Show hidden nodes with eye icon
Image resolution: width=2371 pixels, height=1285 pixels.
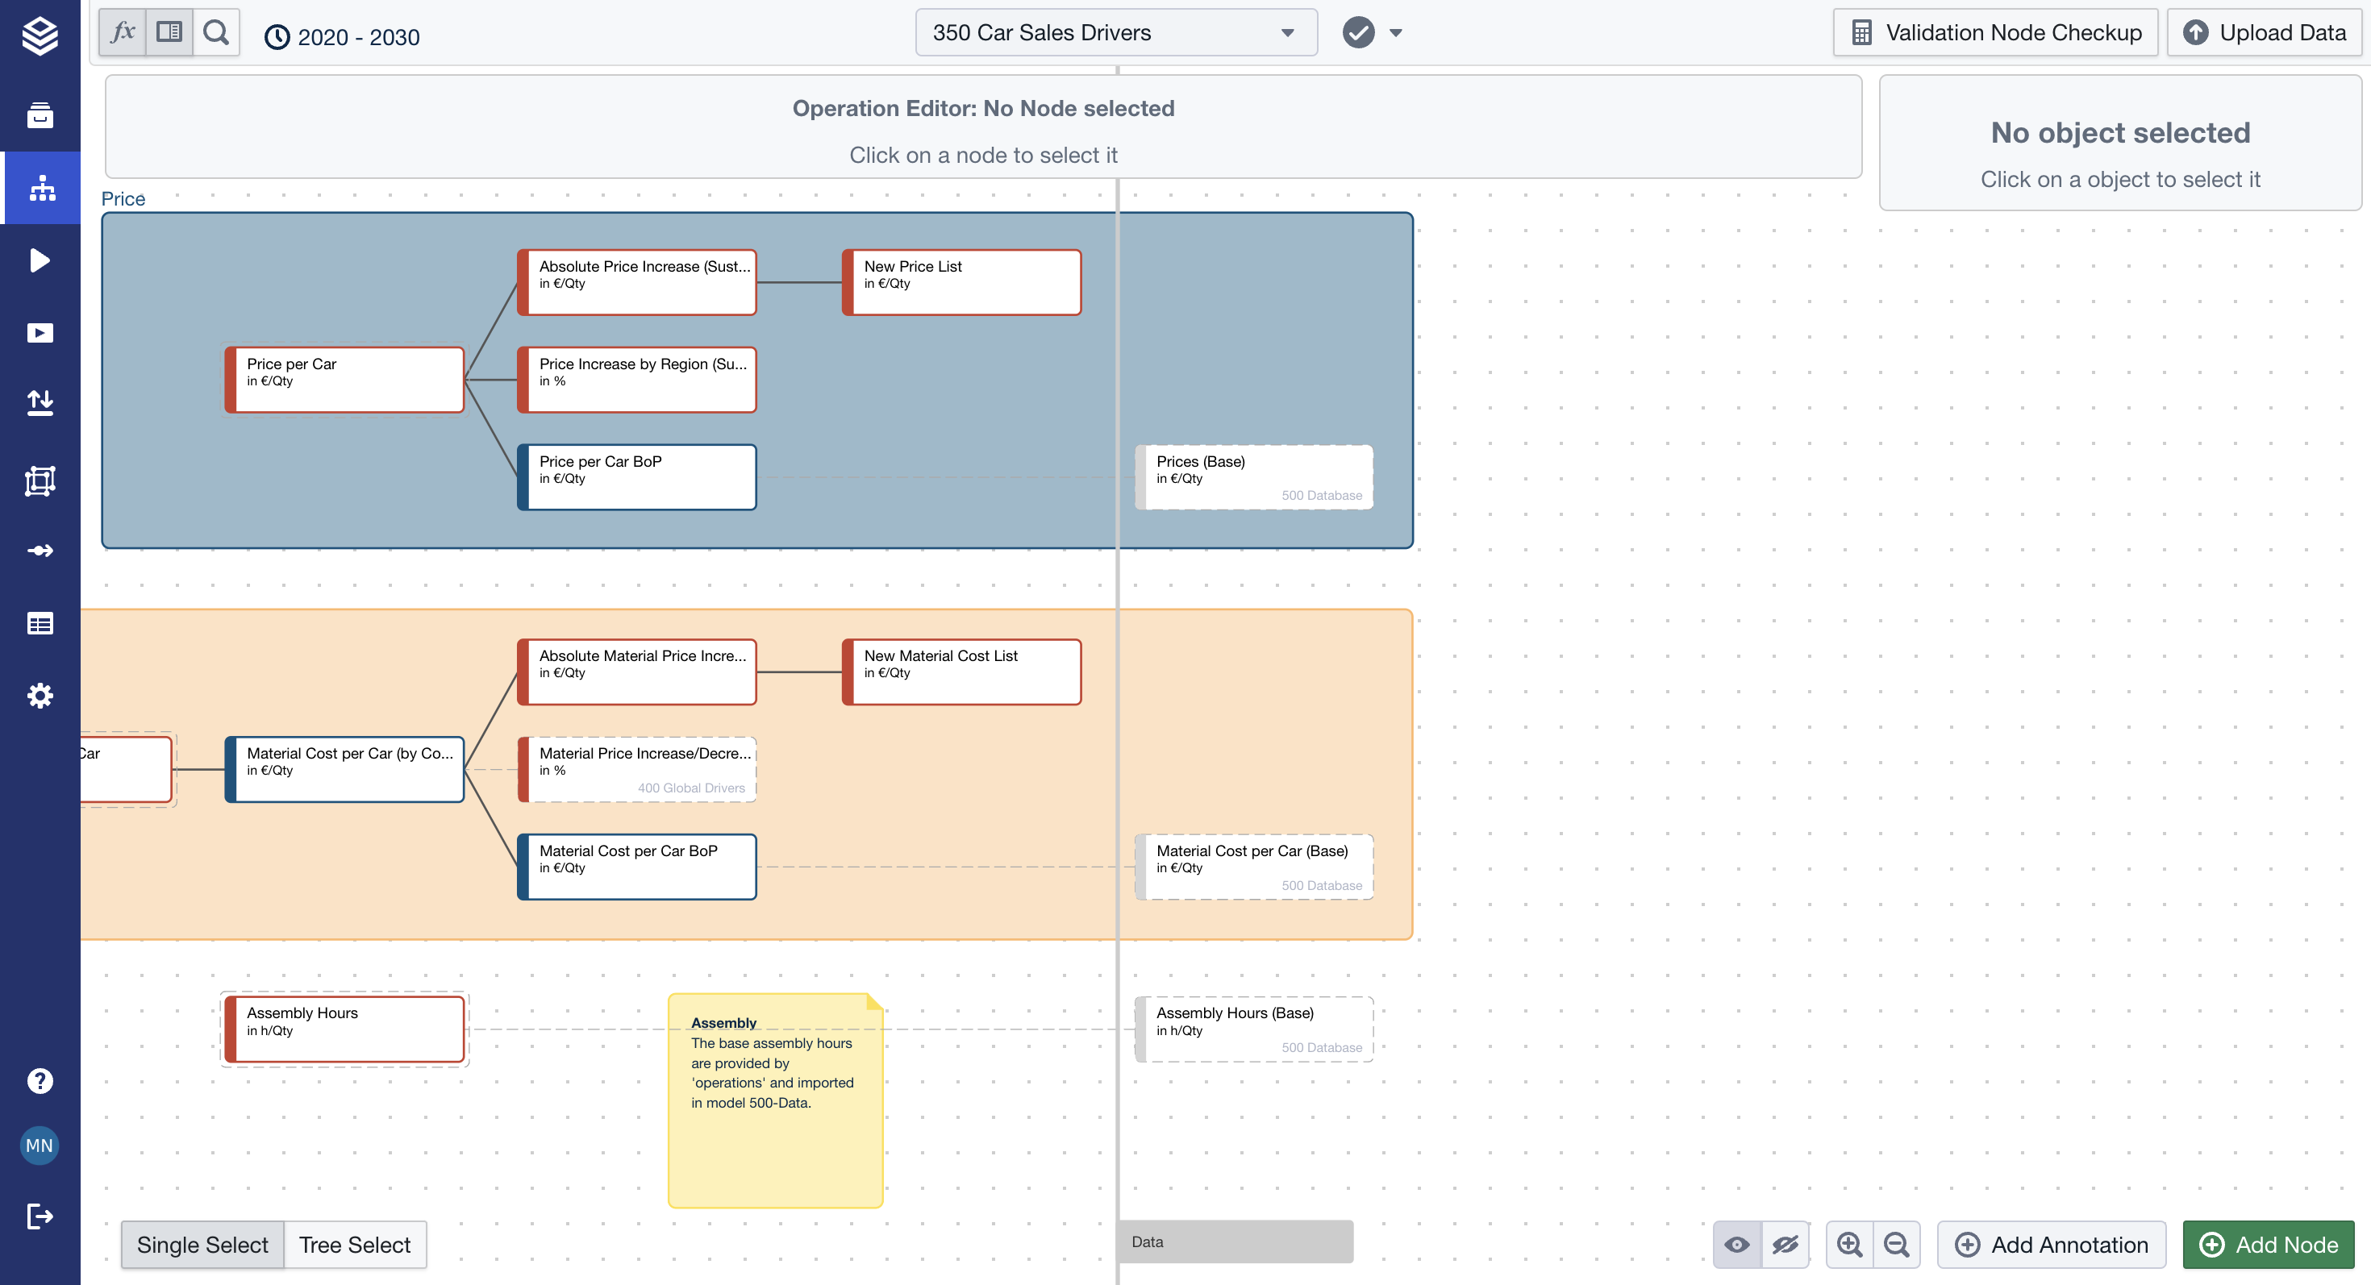click(1737, 1245)
